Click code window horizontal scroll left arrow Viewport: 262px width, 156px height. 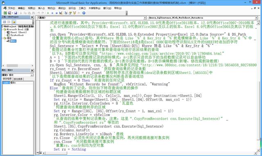[x=44, y=153]
